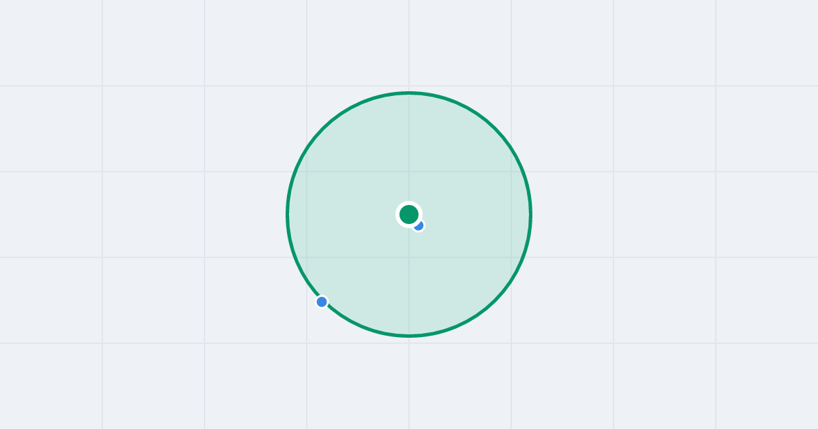Select the blue dot partially hidden behind center marker
Viewport: 818px width, 429px height.
coord(420,226)
